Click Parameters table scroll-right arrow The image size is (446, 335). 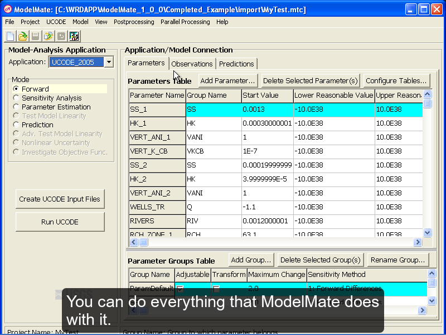point(418,242)
